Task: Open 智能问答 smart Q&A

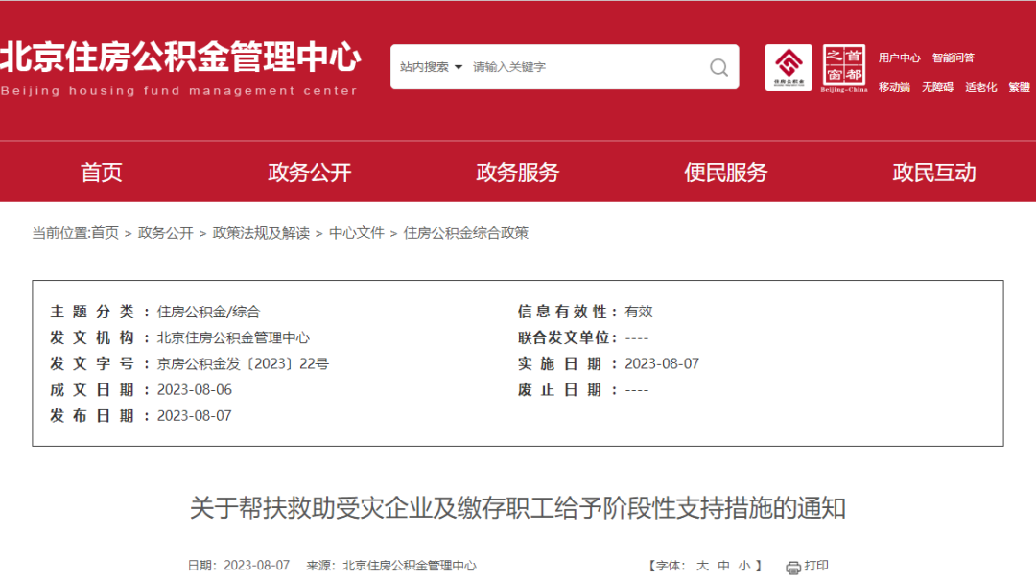Action: tap(953, 58)
